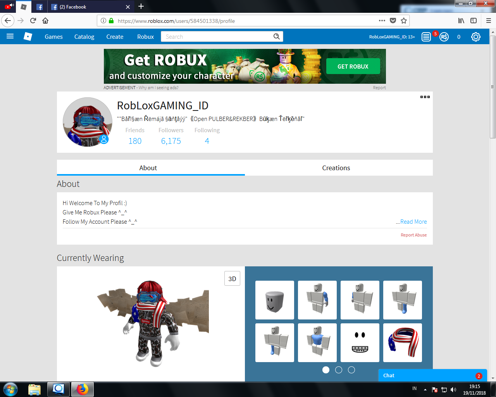Select the second wearing-items page dot

[339, 370]
